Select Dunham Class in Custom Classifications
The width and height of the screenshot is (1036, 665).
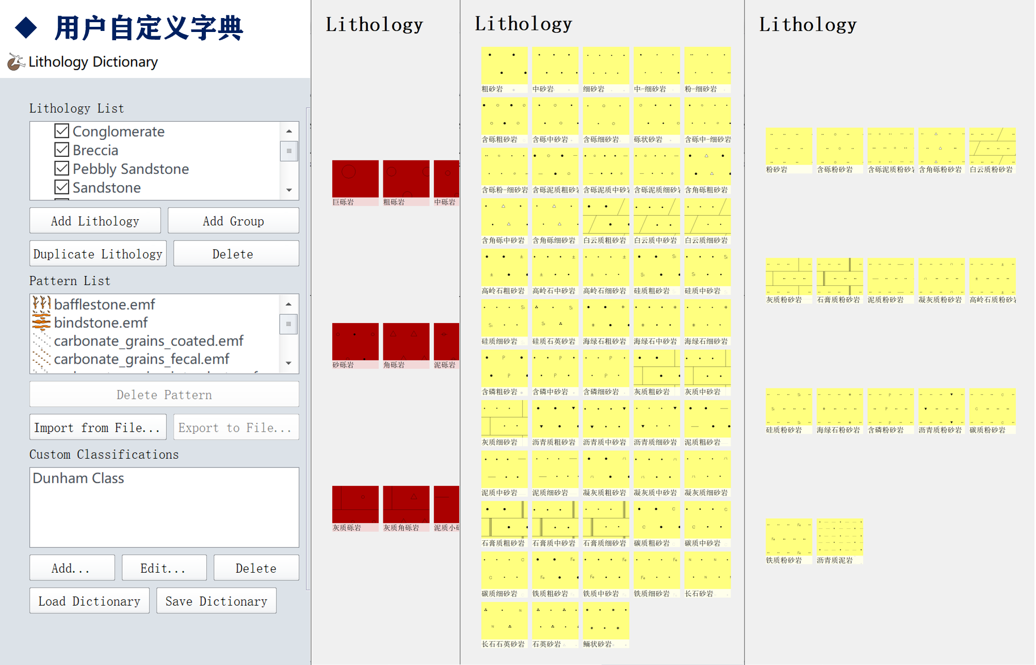click(x=78, y=478)
